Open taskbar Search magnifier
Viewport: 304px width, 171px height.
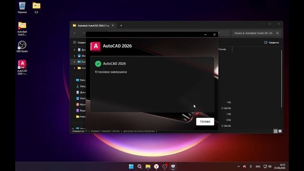[x=139, y=167]
